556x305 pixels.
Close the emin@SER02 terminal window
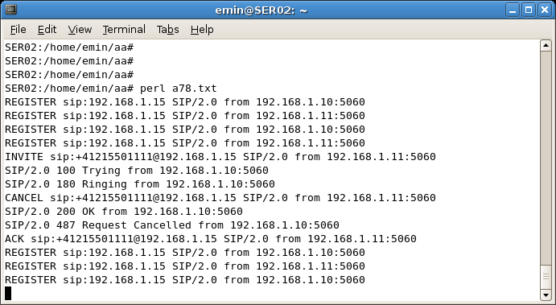click(x=545, y=10)
